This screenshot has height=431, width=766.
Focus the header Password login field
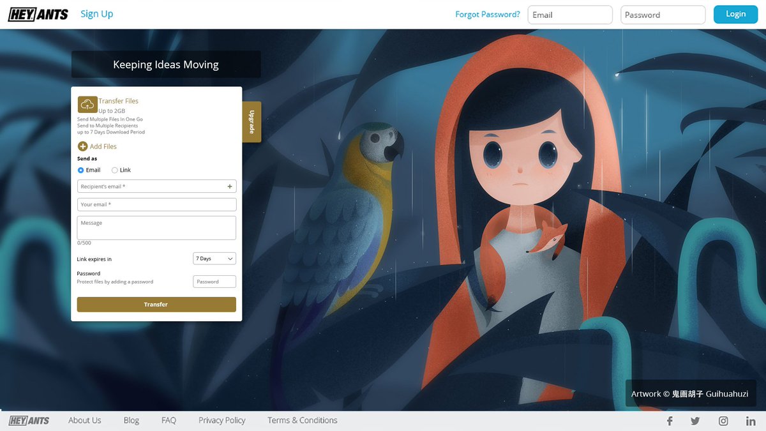click(663, 15)
